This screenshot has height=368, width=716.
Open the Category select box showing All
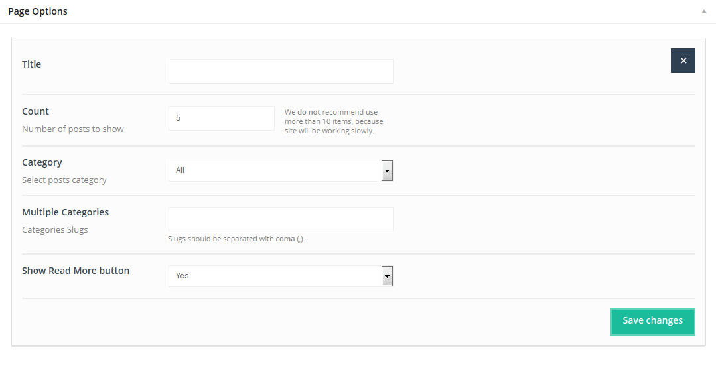click(x=275, y=170)
